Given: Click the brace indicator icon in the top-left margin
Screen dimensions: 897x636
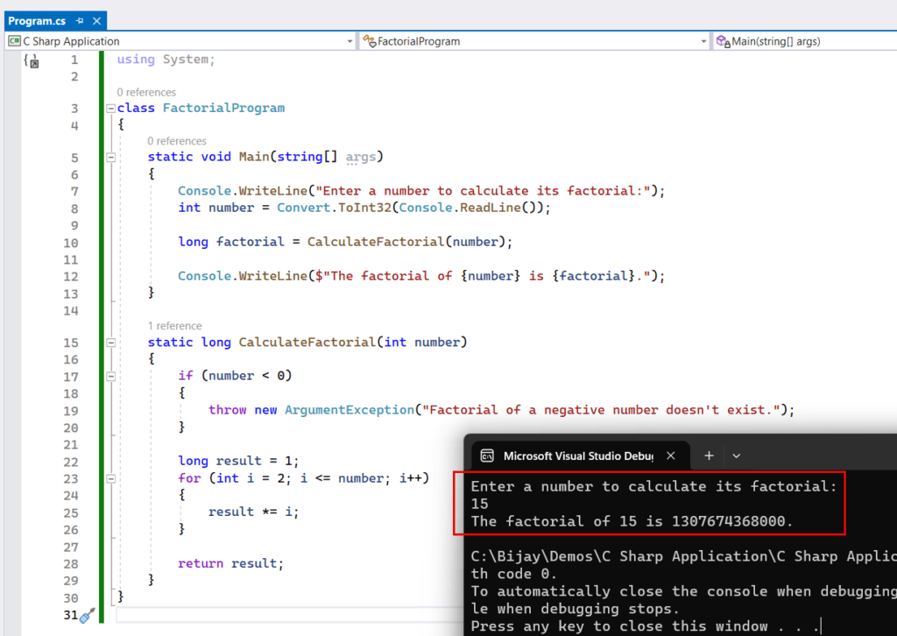Looking at the screenshot, I should 30,60.
